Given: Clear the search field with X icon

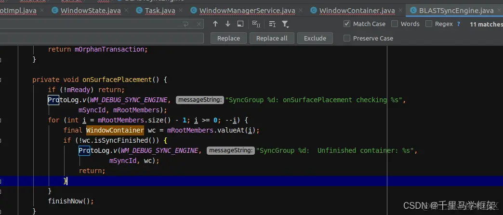Looking at the screenshot, I should [x=199, y=24].
